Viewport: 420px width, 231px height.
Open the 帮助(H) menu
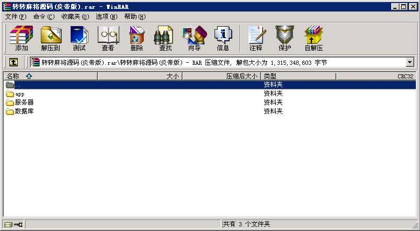click(x=135, y=17)
